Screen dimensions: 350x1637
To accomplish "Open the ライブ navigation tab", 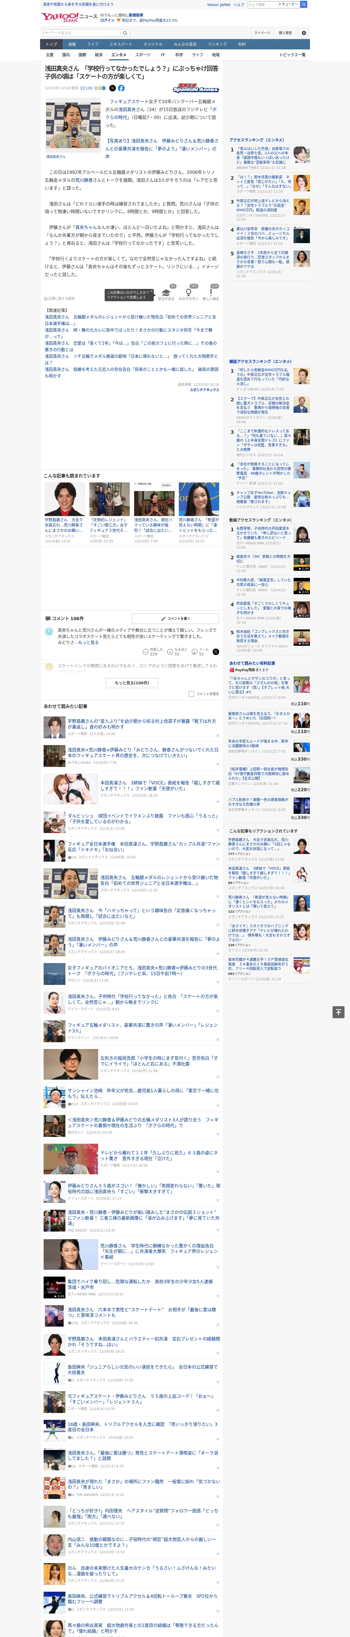I will pos(93,44).
